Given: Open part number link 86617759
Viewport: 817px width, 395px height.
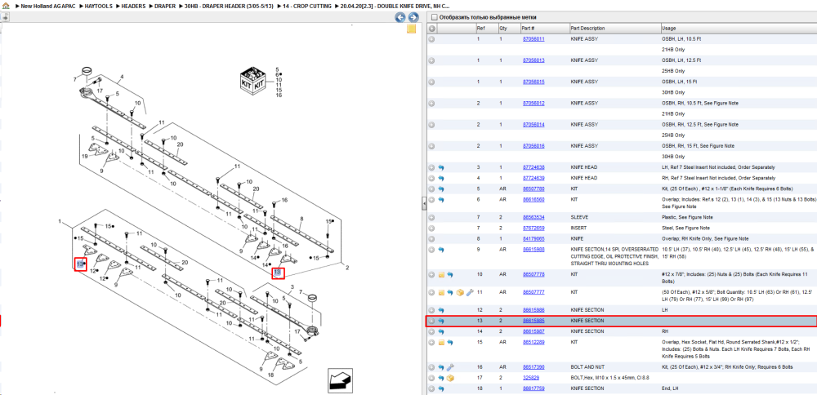Looking at the screenshot, I should tap(534, 388).
